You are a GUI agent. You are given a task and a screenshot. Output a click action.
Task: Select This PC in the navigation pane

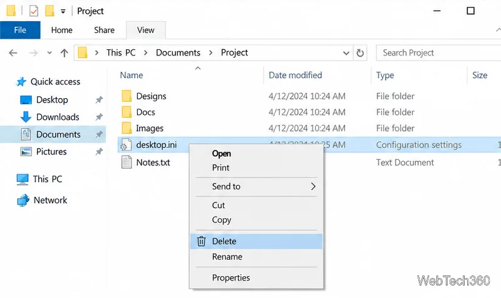tap(48, 179)
